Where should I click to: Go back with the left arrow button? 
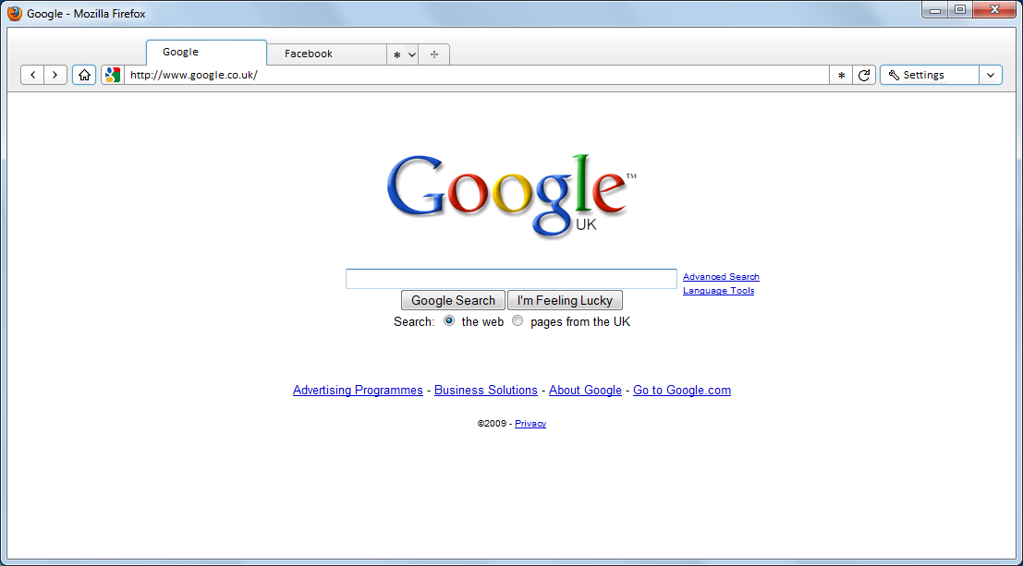tap(32, 75)
